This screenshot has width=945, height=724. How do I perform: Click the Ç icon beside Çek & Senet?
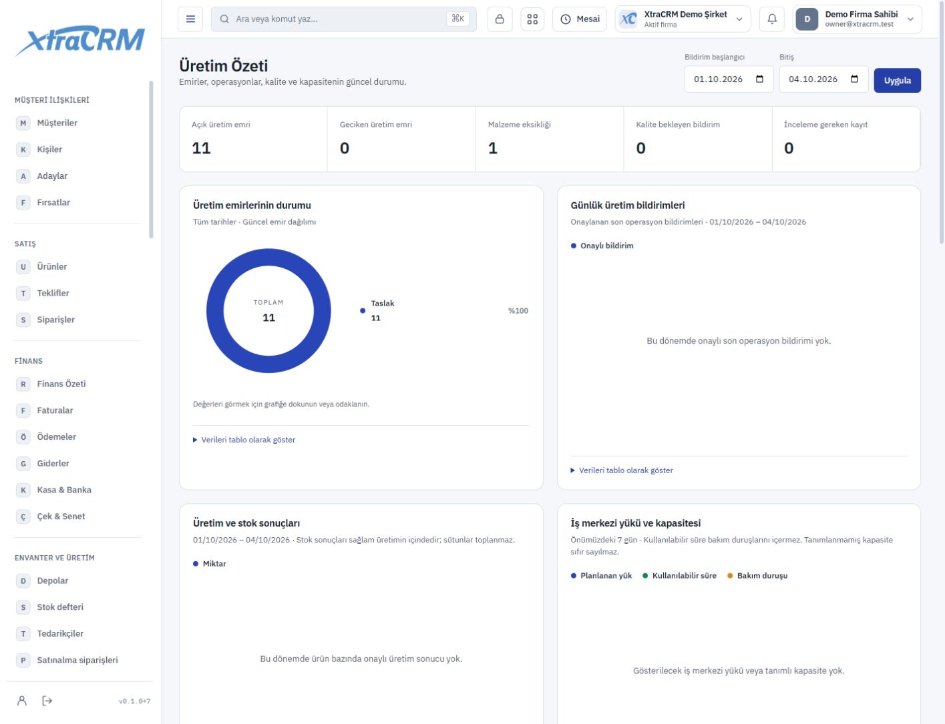click(23, 516)
